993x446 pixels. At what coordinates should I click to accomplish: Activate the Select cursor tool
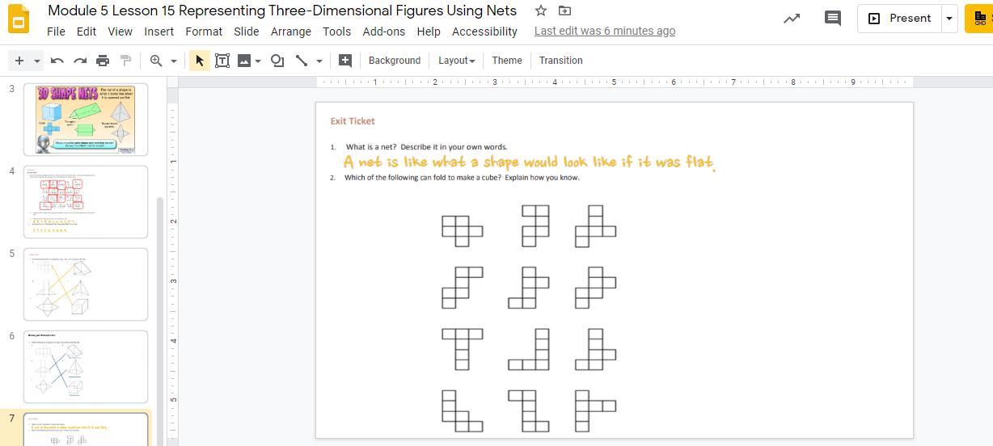199,61
